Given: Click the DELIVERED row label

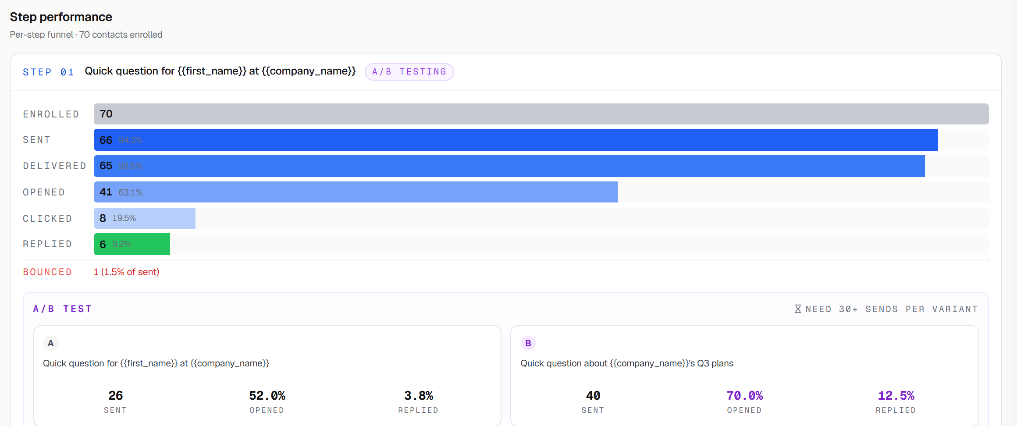Looking at the screenshot, I should [54, 166].
